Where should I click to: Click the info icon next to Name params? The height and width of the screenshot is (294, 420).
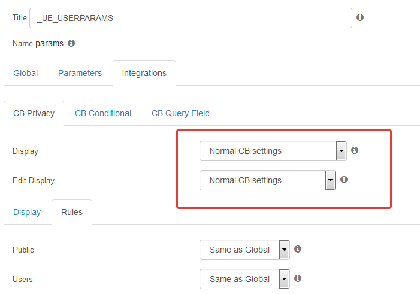point(71,43)
